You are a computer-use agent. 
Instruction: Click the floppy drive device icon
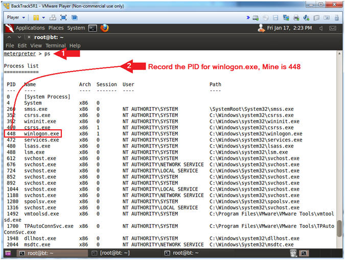coord(275,18)
